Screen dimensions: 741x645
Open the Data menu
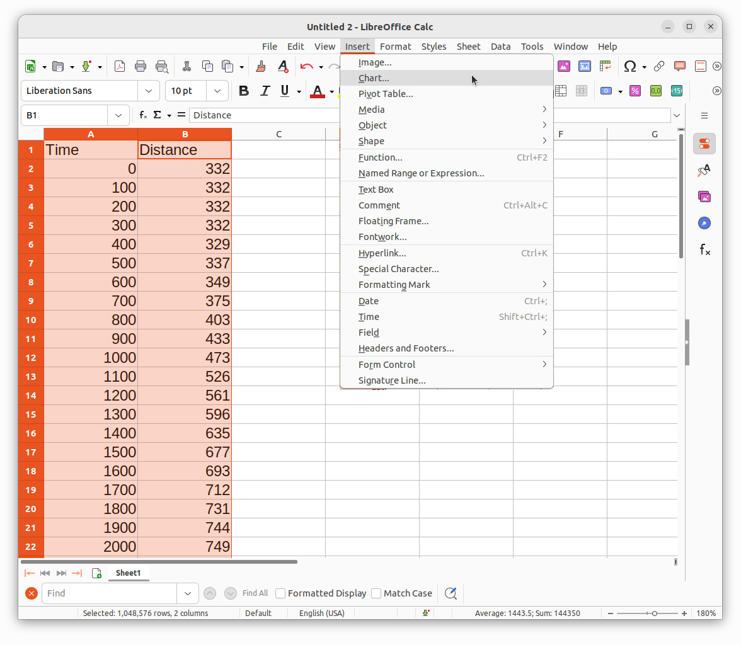coord(500,47)
